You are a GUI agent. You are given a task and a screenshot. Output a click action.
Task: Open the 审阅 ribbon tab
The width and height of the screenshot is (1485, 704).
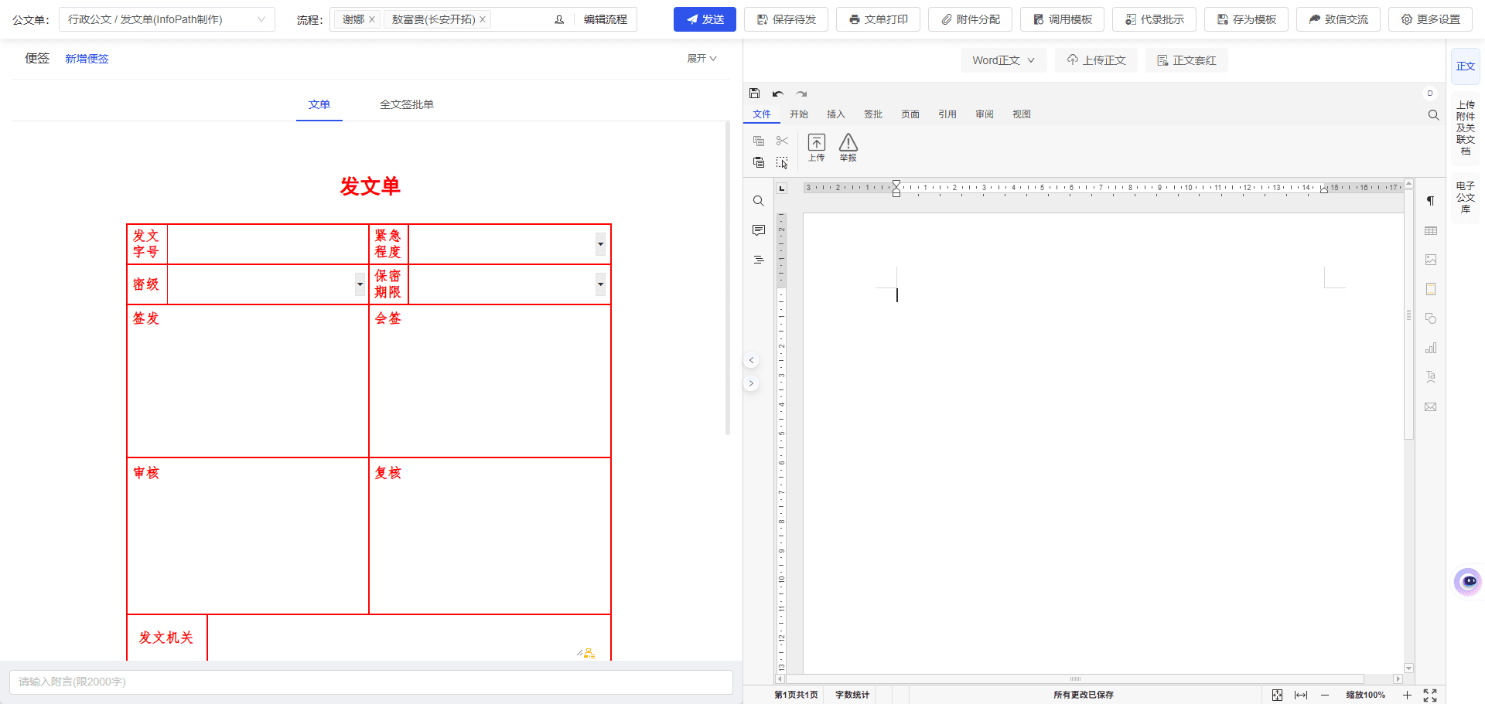point(985,114)
